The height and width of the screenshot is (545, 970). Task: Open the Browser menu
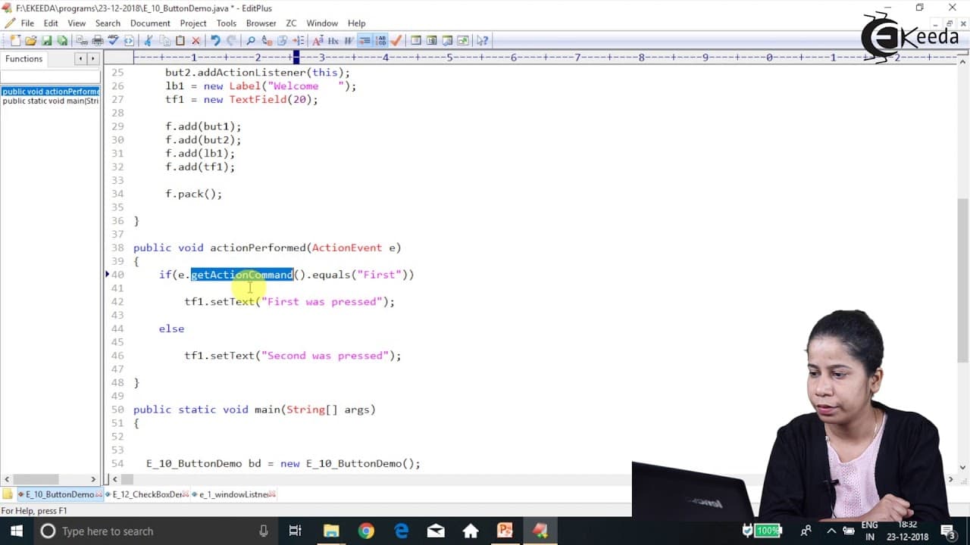tap(261, 23)
